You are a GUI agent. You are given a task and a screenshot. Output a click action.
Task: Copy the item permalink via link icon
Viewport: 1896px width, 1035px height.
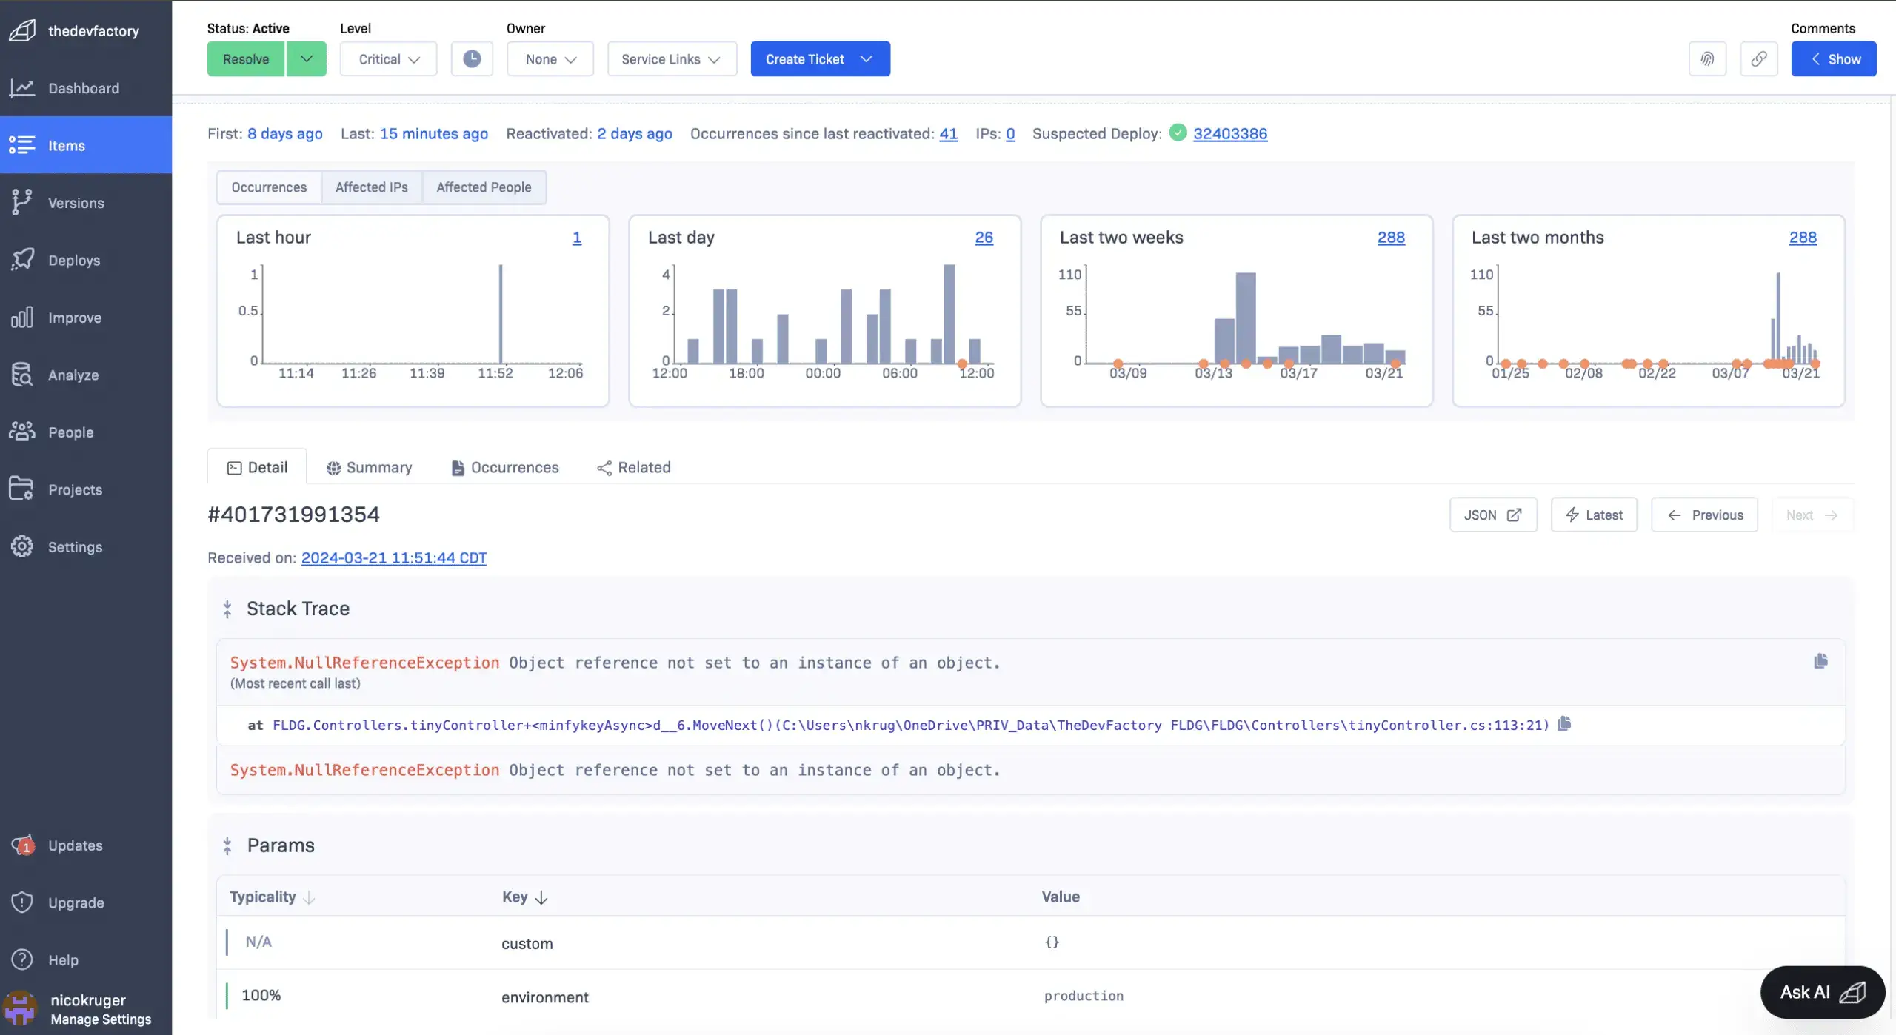(1759, 58)
